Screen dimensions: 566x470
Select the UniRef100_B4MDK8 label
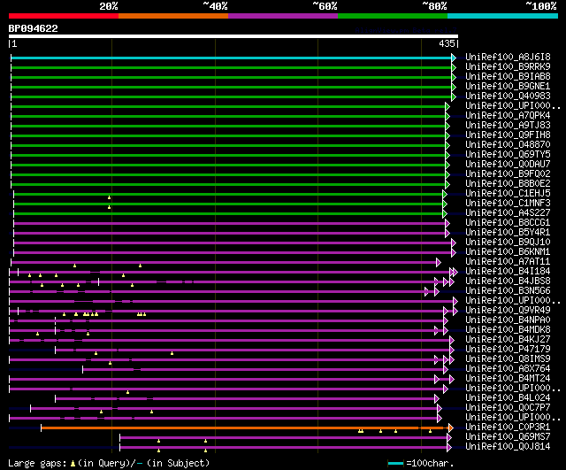tap(508, 330)
